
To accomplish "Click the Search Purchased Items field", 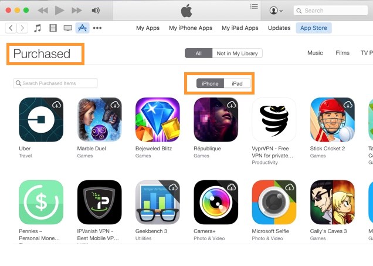I will (x=55, y=83).
